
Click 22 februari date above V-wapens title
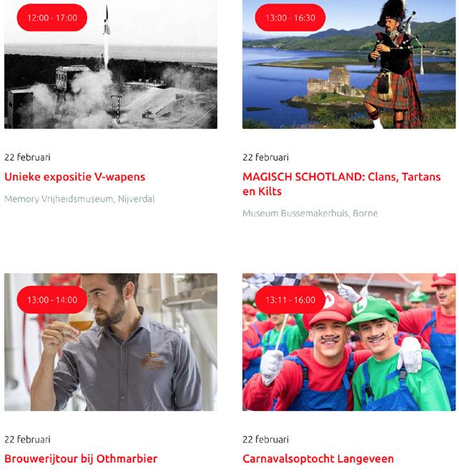(x=27, y=157)
